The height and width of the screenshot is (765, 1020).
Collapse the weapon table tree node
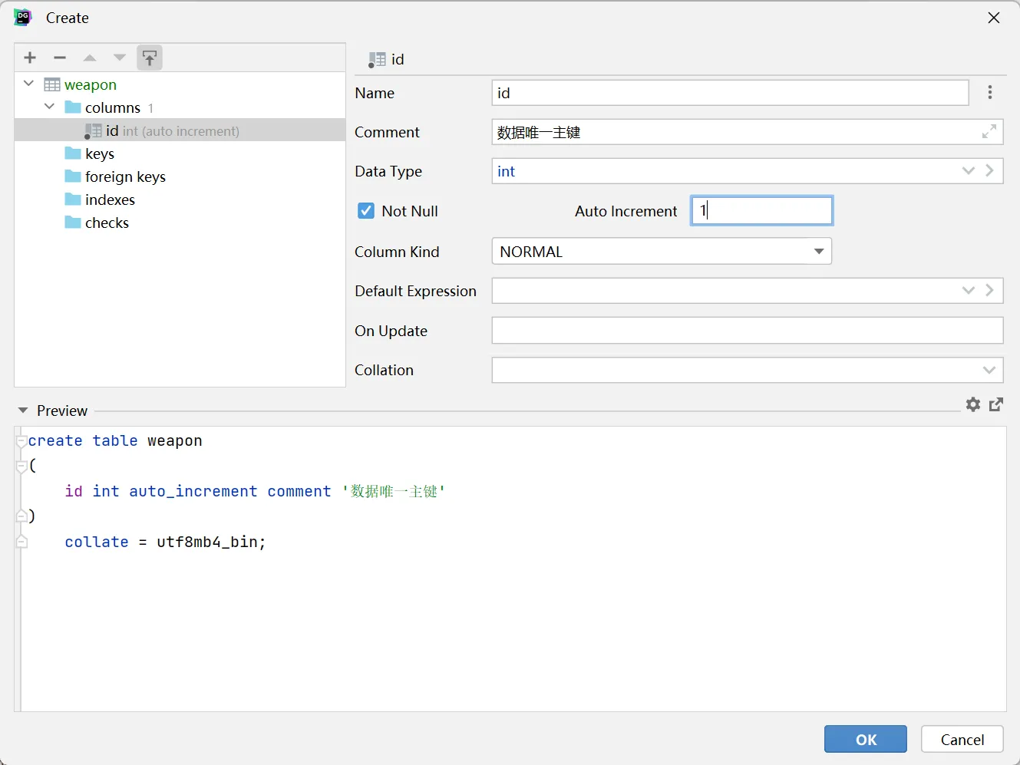[x=29, y=84]
